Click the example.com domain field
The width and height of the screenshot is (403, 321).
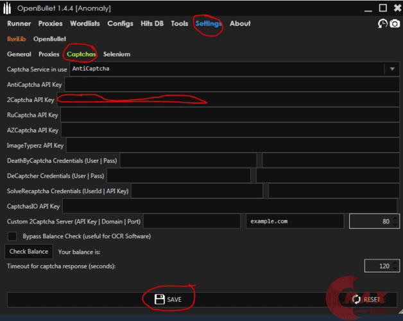(x=295, y=221)
